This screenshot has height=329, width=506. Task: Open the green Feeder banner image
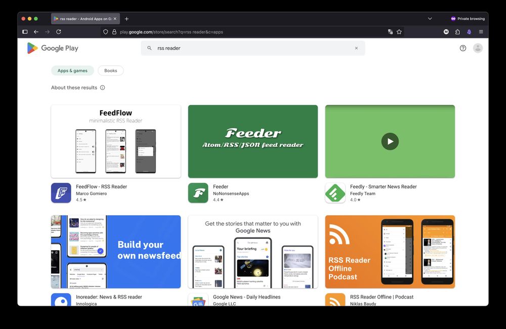[x=253, y=141]
